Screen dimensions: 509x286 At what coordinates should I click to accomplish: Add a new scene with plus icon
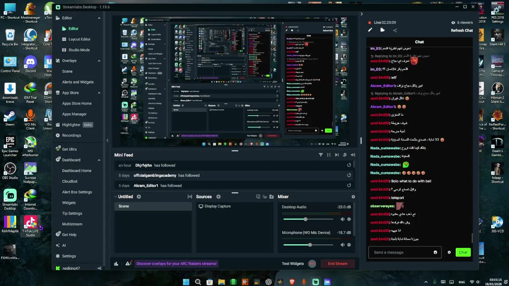point(139,197)
